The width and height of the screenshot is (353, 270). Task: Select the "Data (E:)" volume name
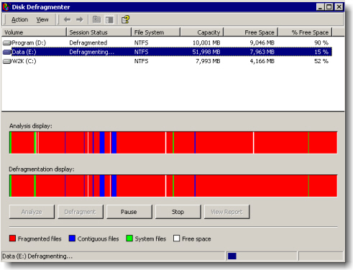tap(24, 52)
